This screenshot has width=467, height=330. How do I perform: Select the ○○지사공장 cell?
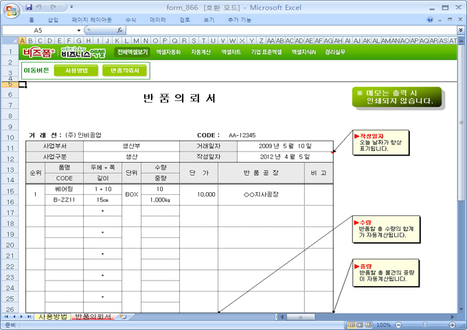tap(261, 195)
